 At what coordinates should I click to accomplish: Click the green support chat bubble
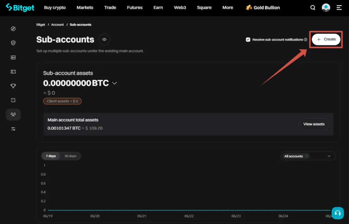coord(337,213)
